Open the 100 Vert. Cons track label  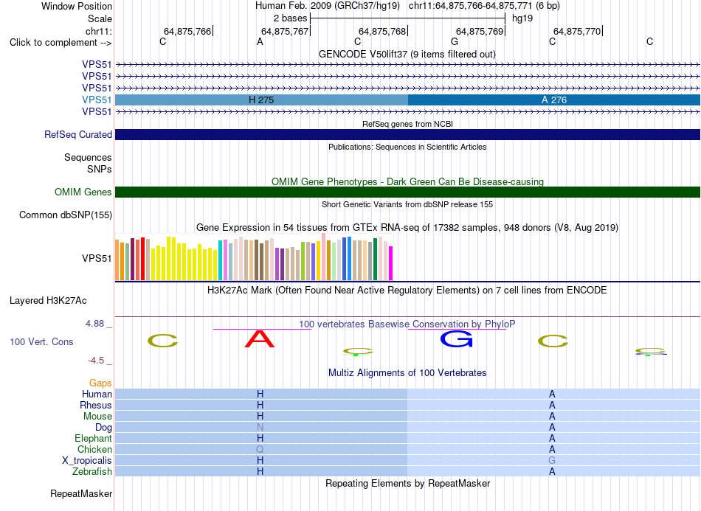(x=41, y=341)
